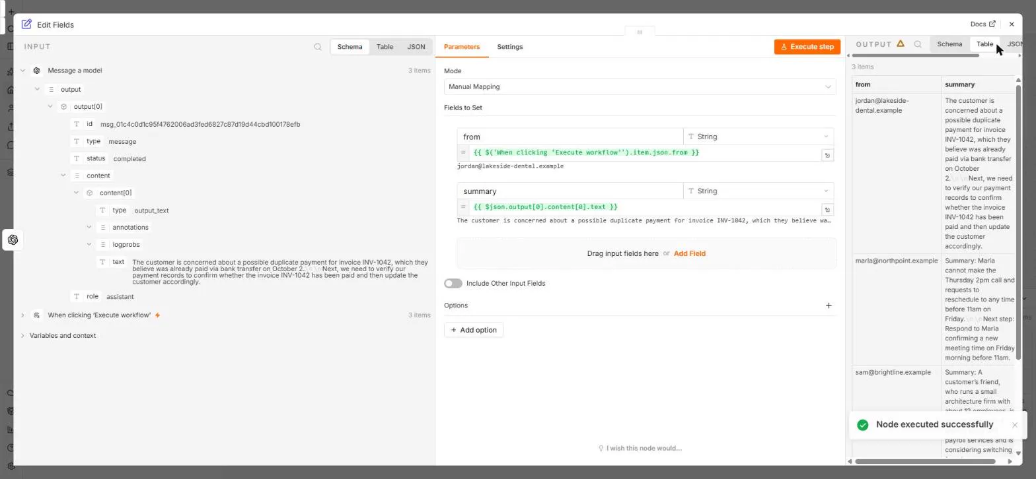The height and width of the screenshot is (479, 1036).
Task: Click the Edit Fields pencil icon in title
Action: 26,24
